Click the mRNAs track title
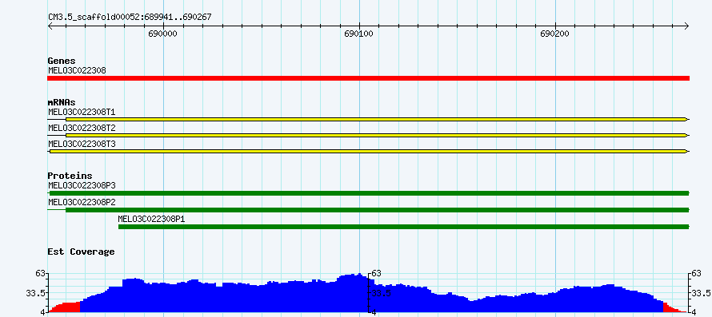This screenshot has width=712, height=317. coord(62,102)
